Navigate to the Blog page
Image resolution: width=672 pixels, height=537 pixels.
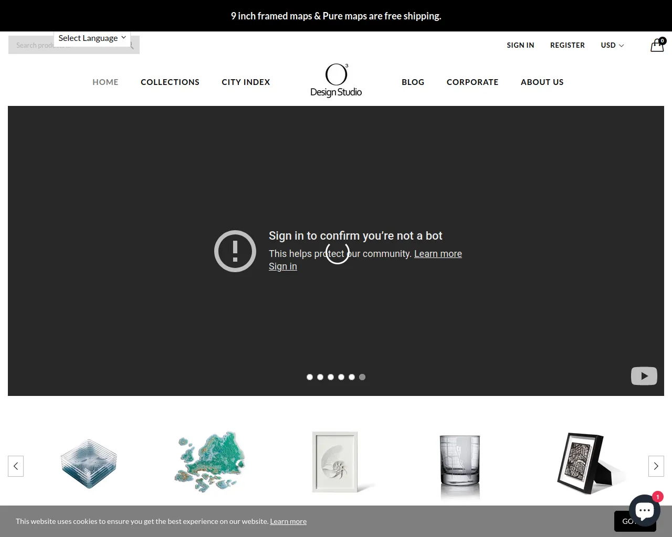pos(413,82)
